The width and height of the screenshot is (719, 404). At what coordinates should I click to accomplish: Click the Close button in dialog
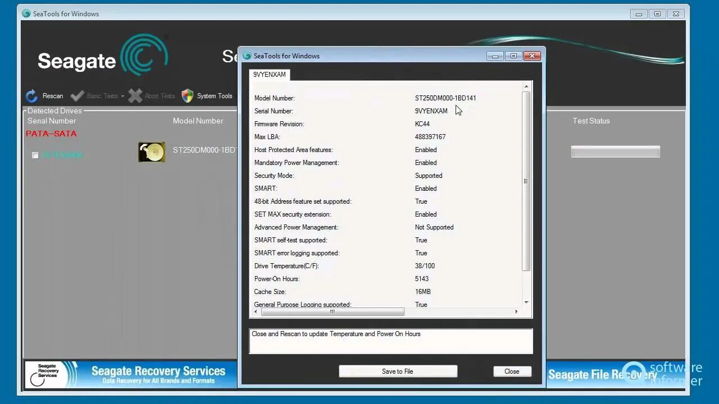[512, 371]
